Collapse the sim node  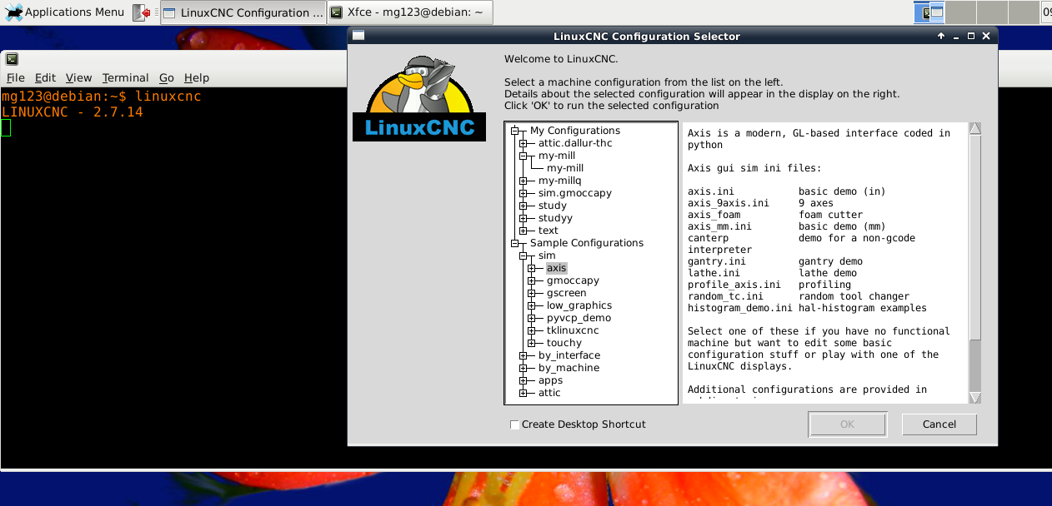click(x=523, y=255)
